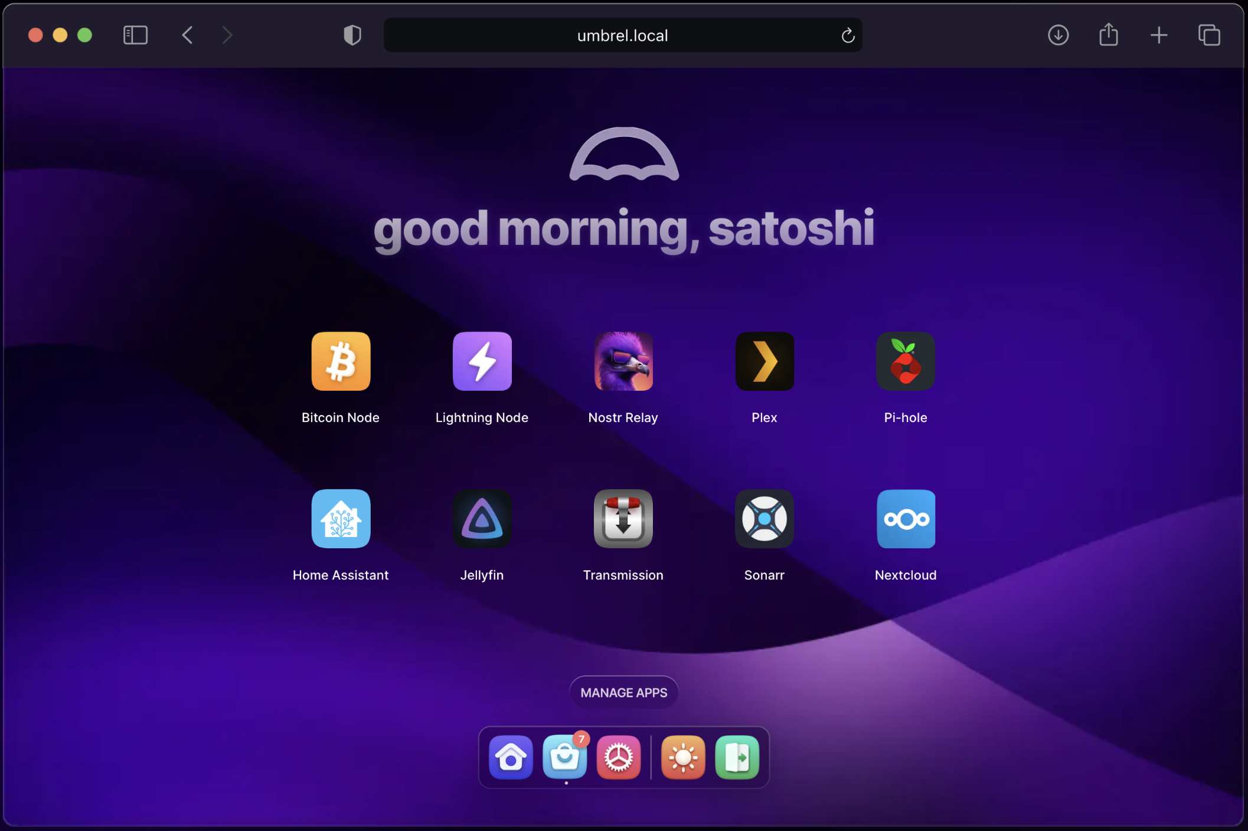This screenshot has width=1248, height=831.
Task: Open Plex media server
Action: coord(764,361)
